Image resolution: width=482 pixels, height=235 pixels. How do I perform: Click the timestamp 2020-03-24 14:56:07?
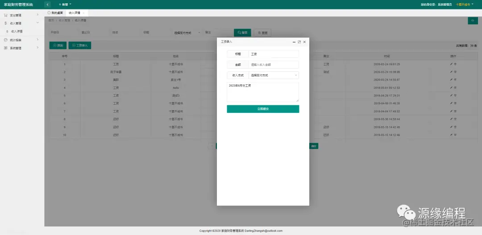(386, 80)
